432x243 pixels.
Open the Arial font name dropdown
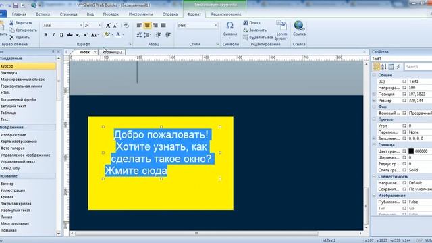81,26
